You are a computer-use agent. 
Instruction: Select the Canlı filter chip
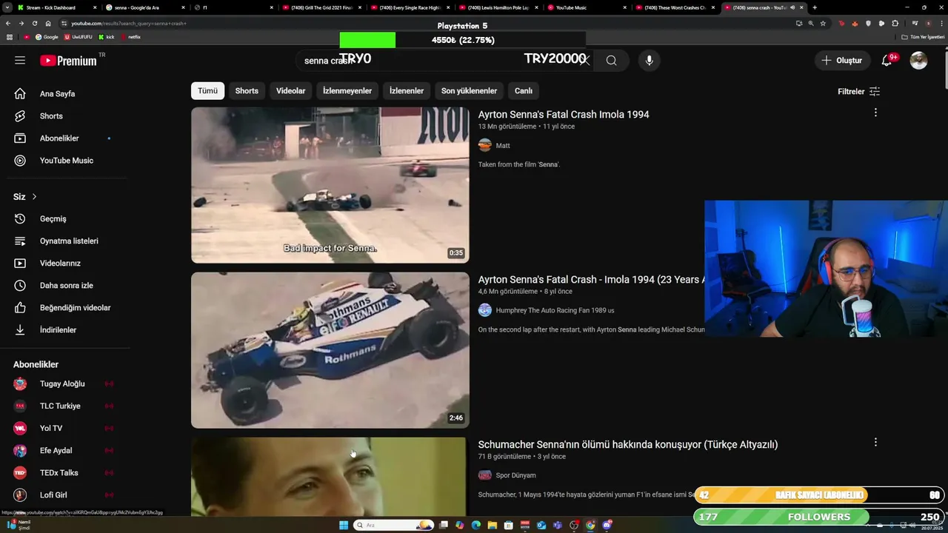tap(524, 91)
